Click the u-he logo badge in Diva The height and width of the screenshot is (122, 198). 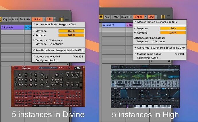tap(77, 68)
